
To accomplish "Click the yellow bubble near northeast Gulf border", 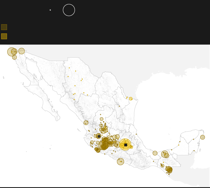I will click(x=131, y=99).
